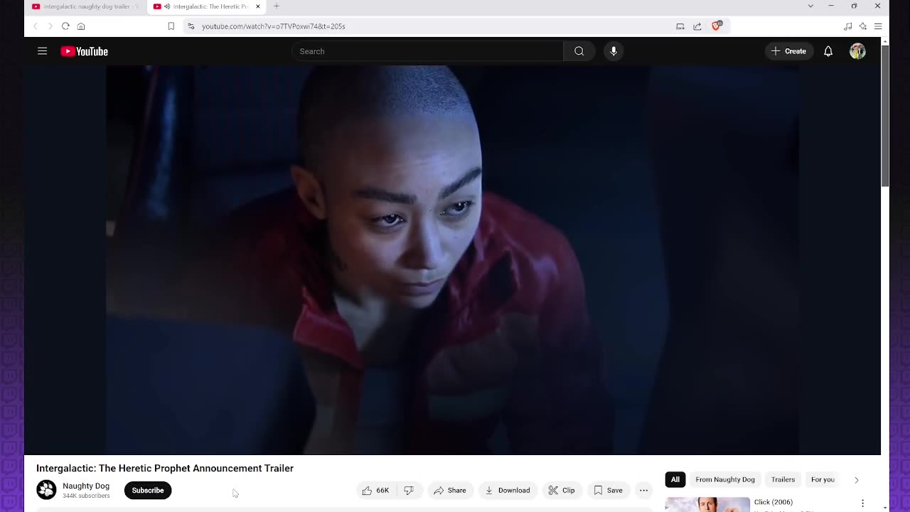This screenshot has height=512, width=910.
Task: Click the YouTube search box
Action: pyautogui.click(x=427, y=51)
